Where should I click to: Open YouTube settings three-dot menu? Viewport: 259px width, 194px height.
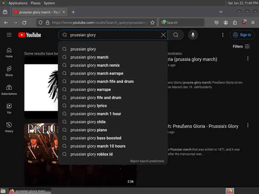[223, 35]
